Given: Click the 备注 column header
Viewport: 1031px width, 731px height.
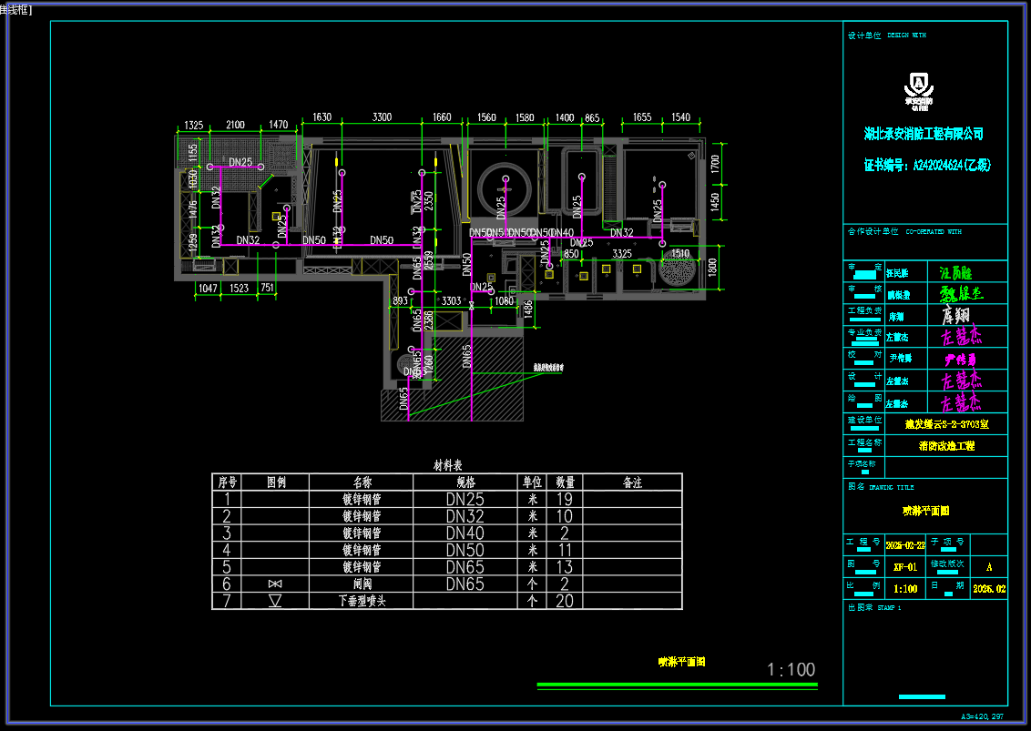Looking at the screenshot, I should tap(631, 482).
